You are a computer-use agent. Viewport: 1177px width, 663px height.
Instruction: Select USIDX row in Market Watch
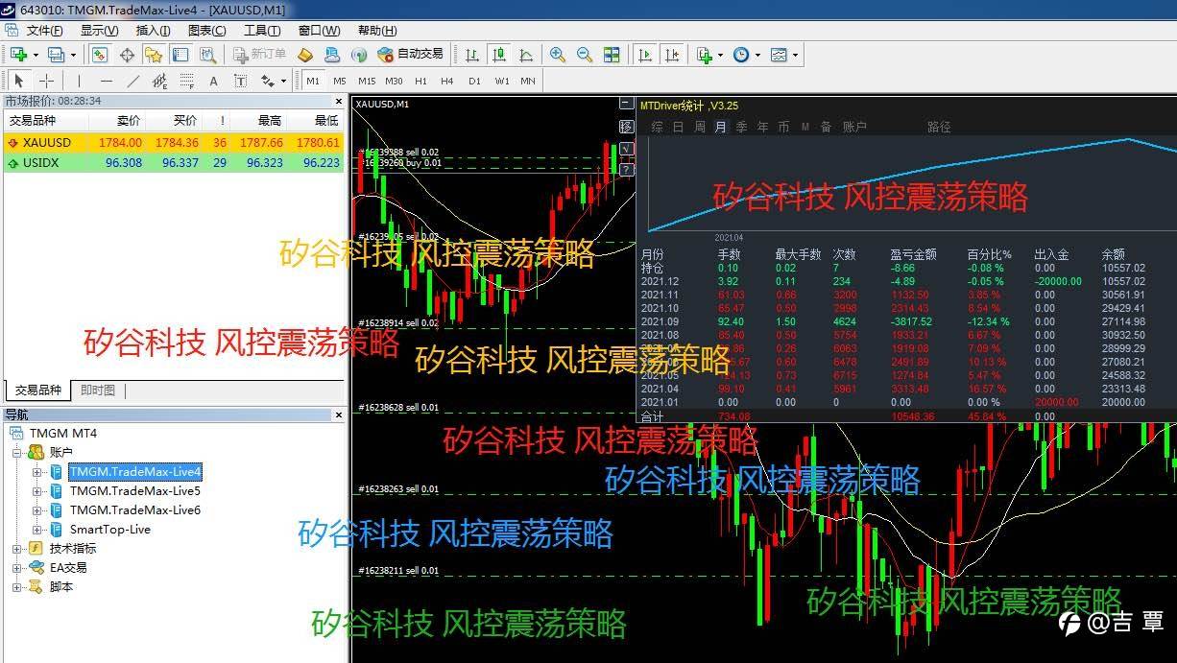point(174,163)
